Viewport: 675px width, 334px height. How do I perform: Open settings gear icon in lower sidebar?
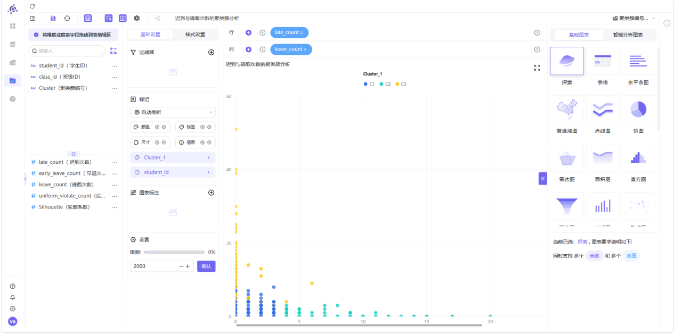tap(13, 308)
